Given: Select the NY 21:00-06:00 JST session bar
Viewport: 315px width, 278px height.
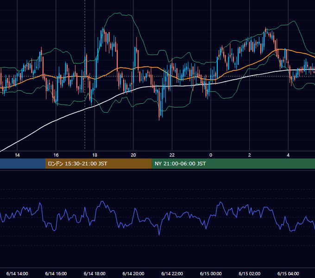Looking at the screenshot, I should (233, 164).
